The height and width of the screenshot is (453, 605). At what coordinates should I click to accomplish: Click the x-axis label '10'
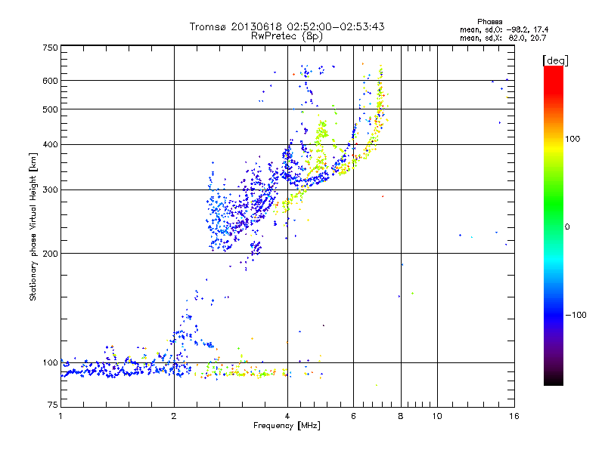(437, 416)
